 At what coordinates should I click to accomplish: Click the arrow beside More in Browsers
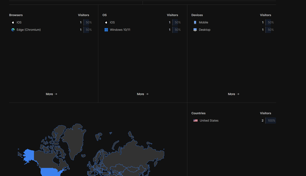(56, 94)
